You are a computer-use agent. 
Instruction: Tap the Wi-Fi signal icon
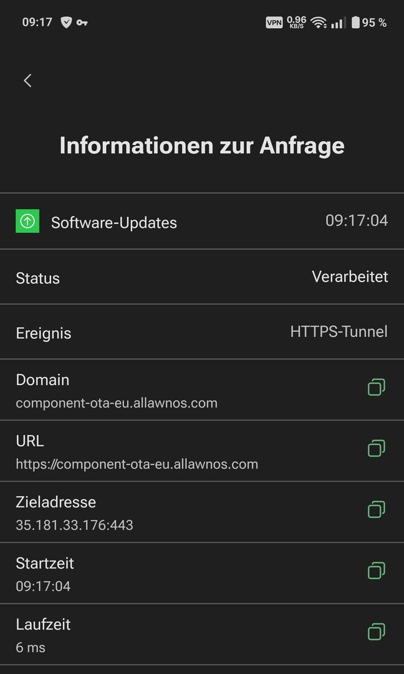tap(319, 22)
